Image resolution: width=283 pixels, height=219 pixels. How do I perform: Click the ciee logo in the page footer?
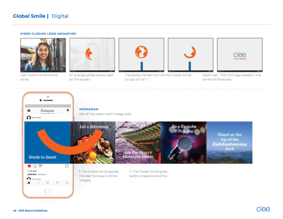click(263, 209)
